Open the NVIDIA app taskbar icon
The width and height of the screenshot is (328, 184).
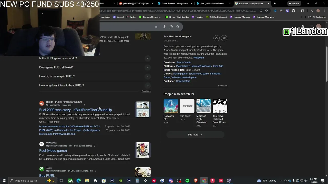120,181
